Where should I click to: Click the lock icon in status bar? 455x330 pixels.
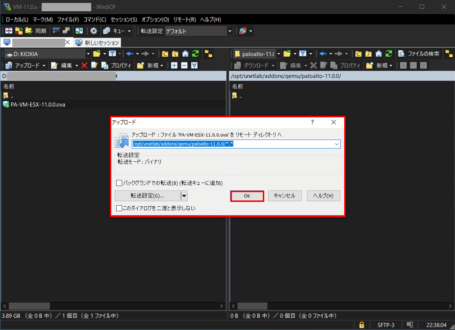point(361,325)
